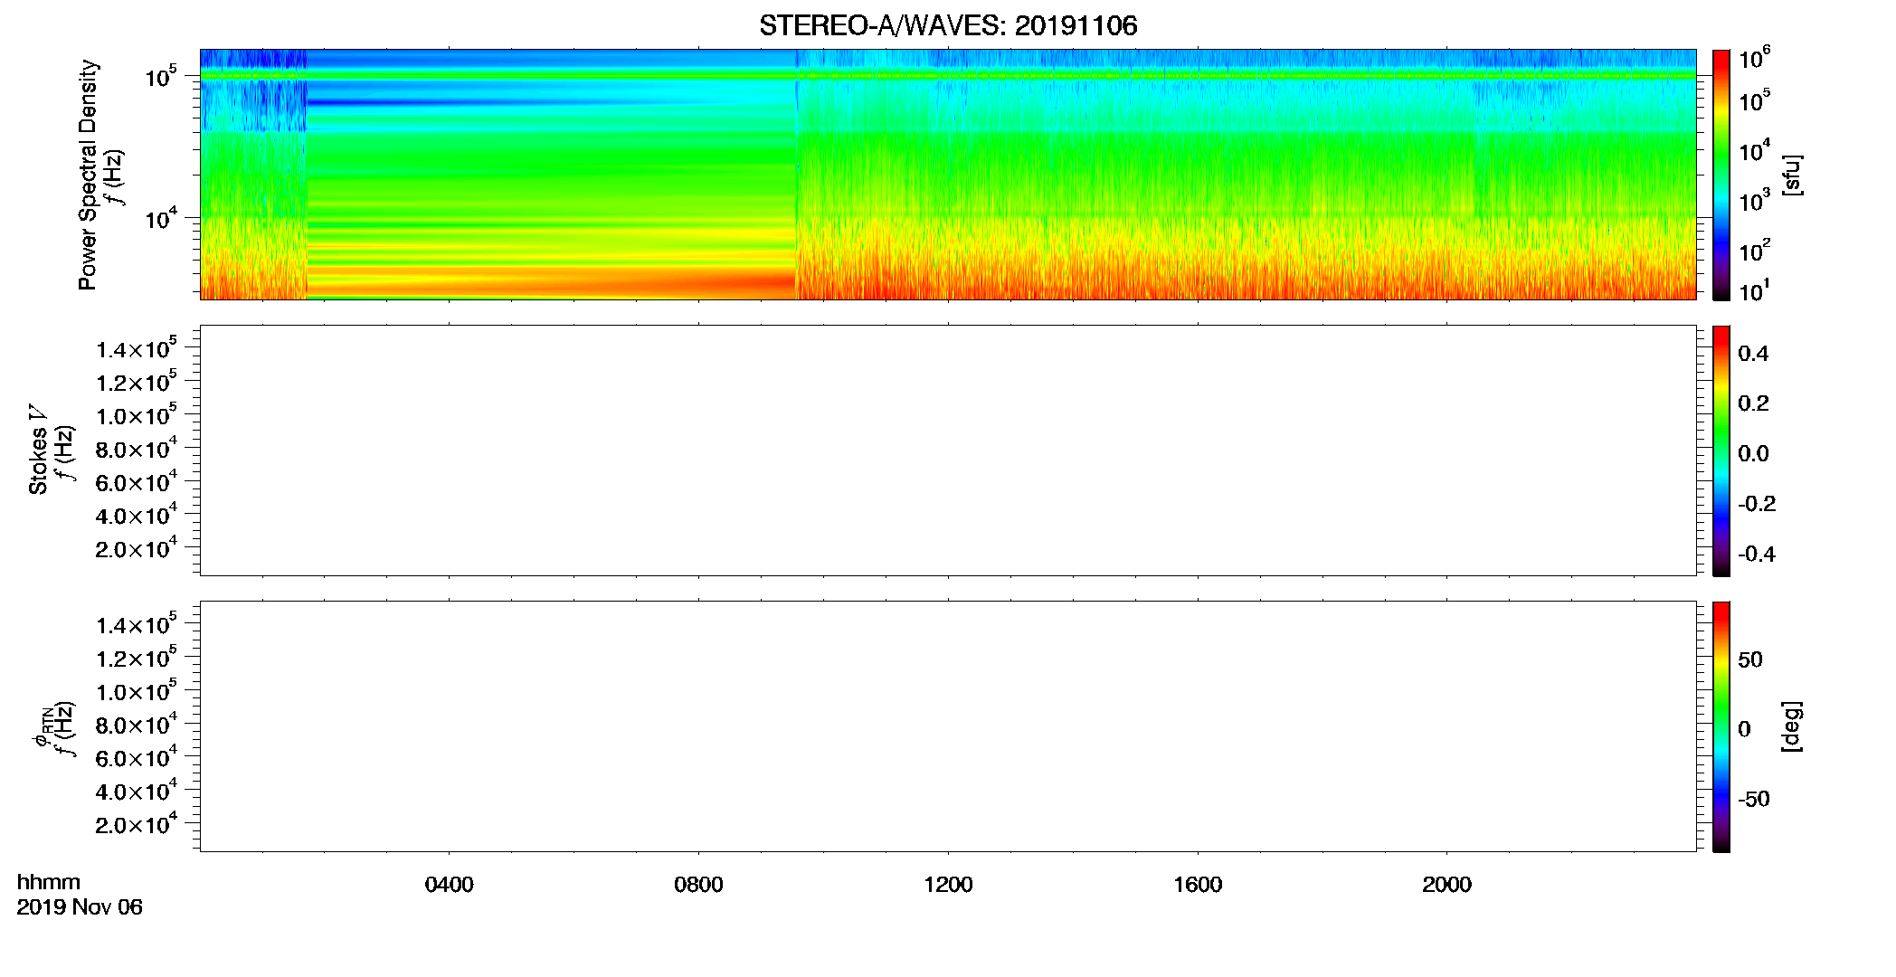The image size is (1896, 977).
Task: Click the hhmm time format label
Action: pos(48,883)
